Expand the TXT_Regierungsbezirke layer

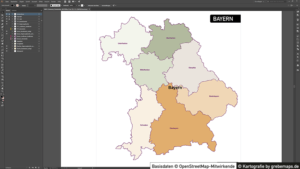[x=12, y=24]
